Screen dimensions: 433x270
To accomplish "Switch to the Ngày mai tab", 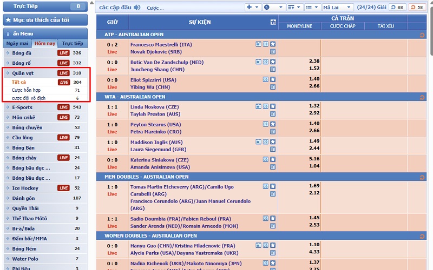I will (x=17, y=43).
